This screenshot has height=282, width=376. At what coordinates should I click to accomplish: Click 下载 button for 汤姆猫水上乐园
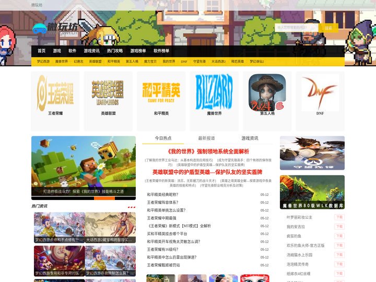tap(339, 255)
